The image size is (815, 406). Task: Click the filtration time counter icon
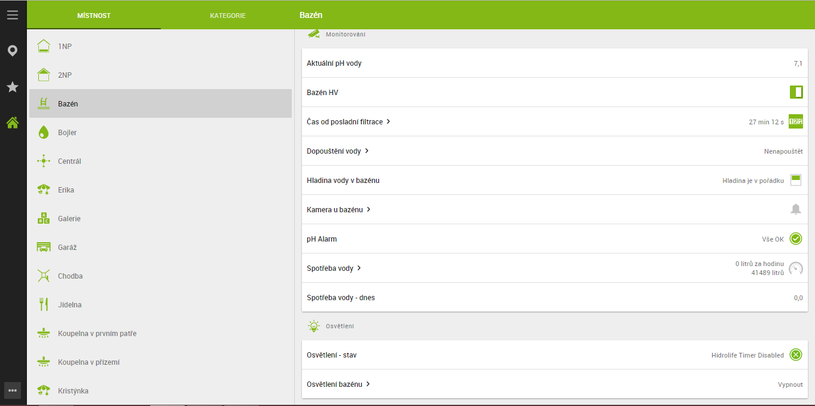coord(795,121)
